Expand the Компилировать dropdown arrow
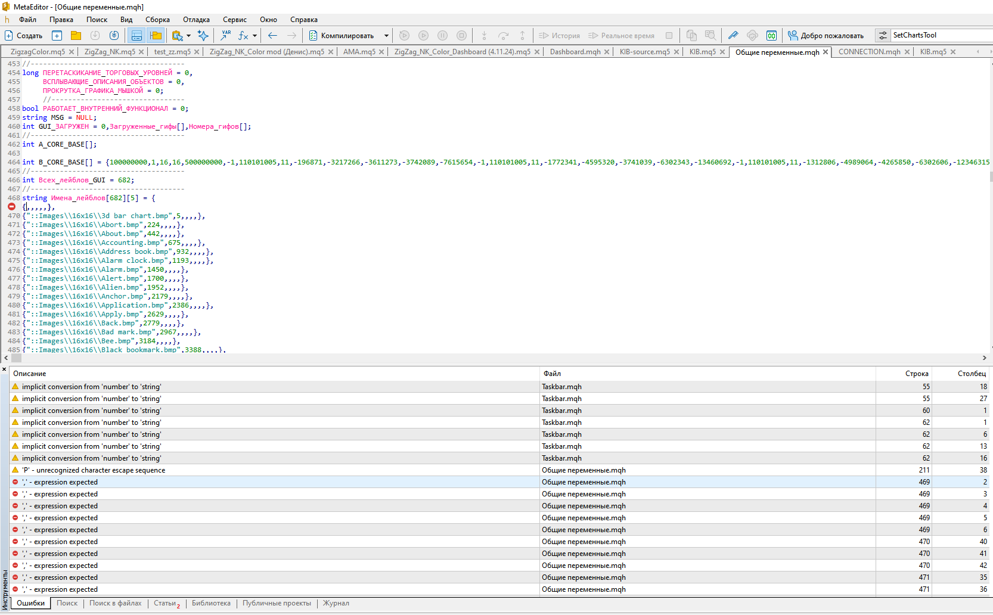The height and width of the screenshot is (615, 993). (x=386, y=36)
